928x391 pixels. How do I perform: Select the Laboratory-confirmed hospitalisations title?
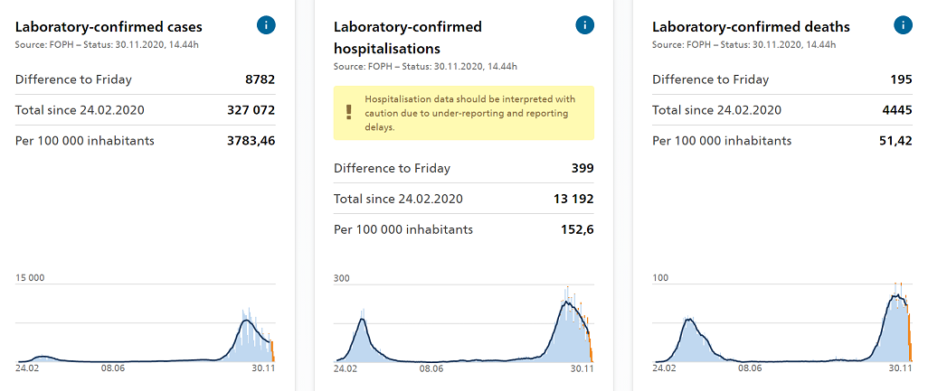click(x=408, y=37)
